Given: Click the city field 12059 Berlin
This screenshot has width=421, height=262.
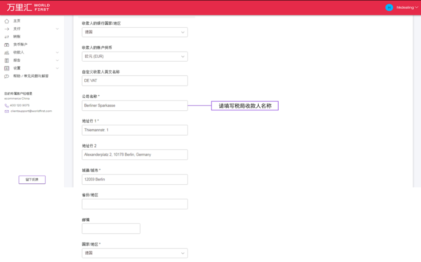Looking at the screenshot, I should click(135, 179).
